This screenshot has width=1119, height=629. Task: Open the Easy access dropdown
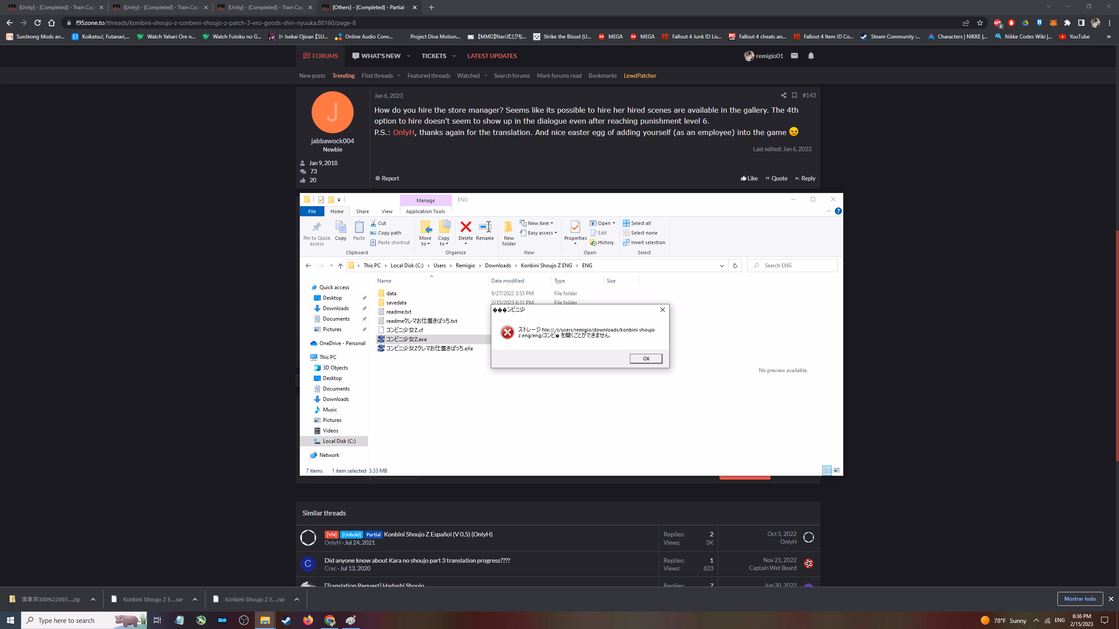coord(539,233)
